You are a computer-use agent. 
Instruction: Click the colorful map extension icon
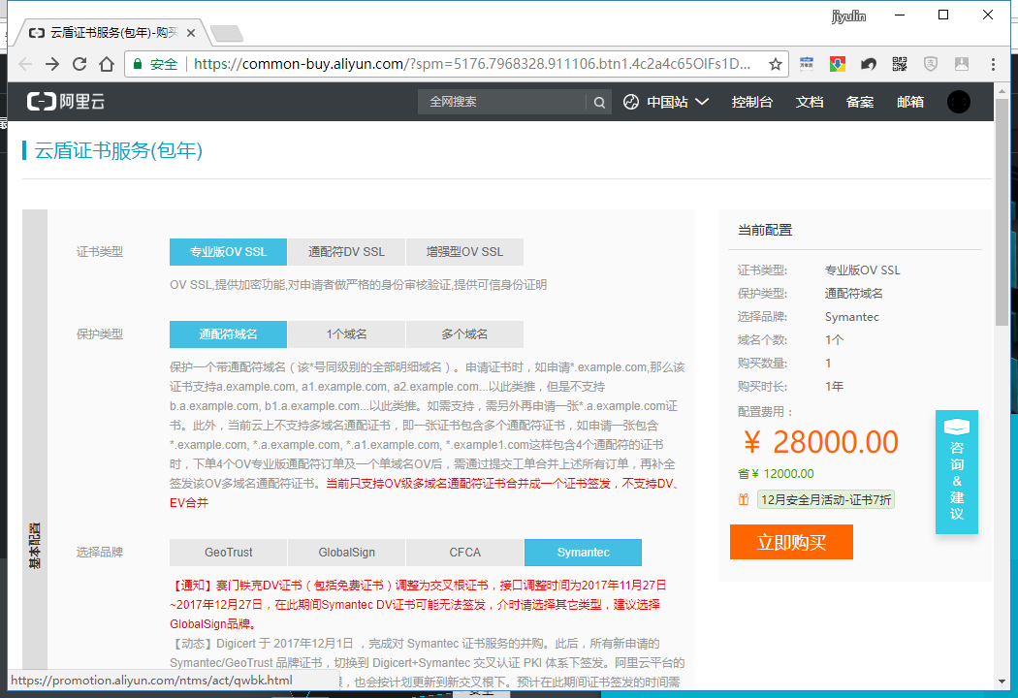coord(838,64)
